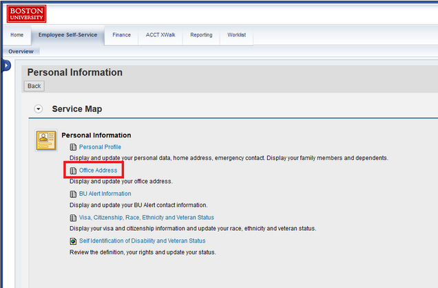
Task: Click the Boston University logo
Action: pyautogui.click(x=27, y=14)
